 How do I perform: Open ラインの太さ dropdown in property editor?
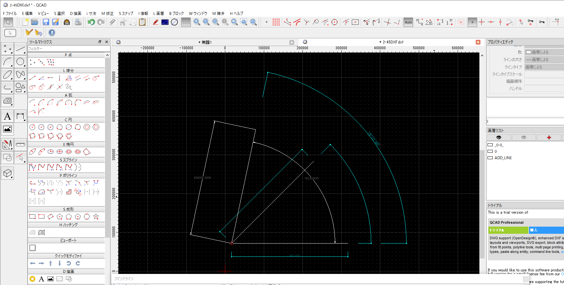544,60
